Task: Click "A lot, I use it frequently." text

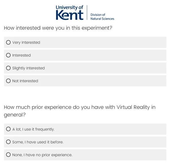Action: [x=33, y=129]
